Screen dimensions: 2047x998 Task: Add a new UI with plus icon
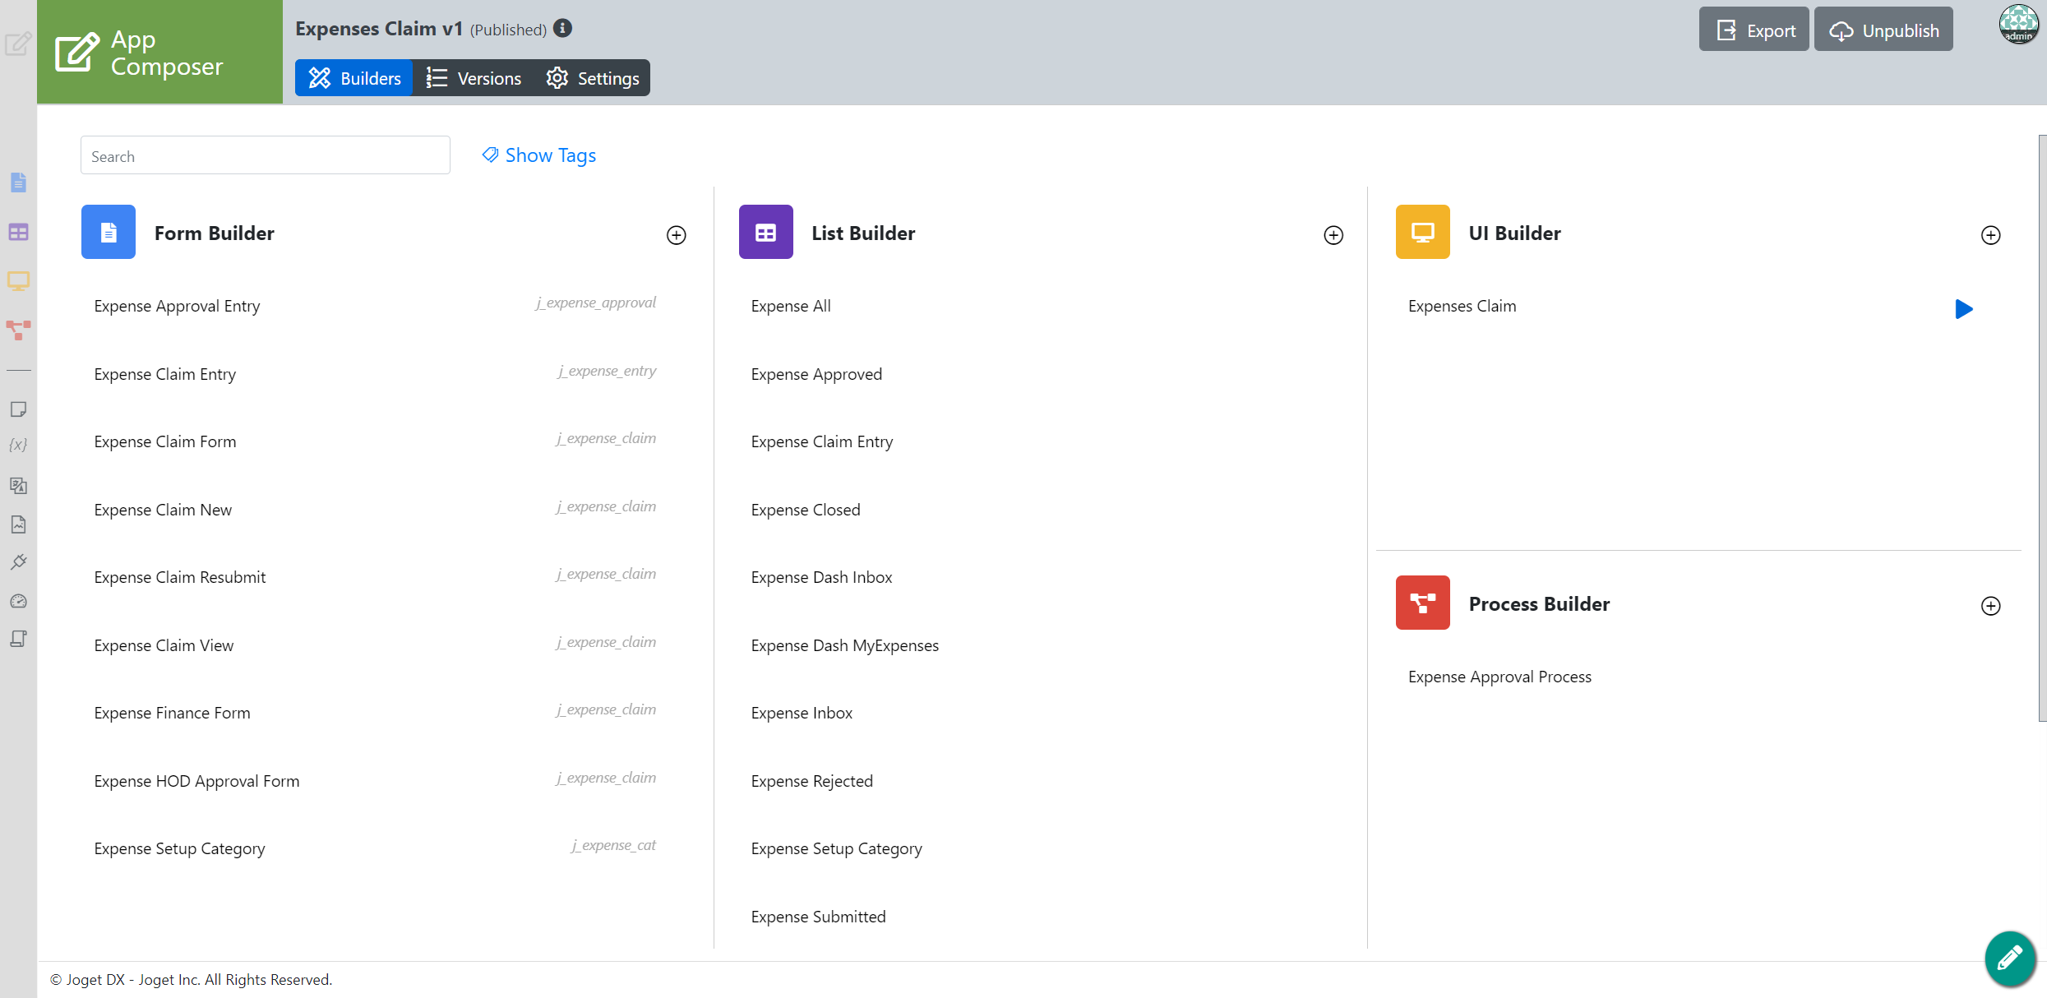[1990, 235]
